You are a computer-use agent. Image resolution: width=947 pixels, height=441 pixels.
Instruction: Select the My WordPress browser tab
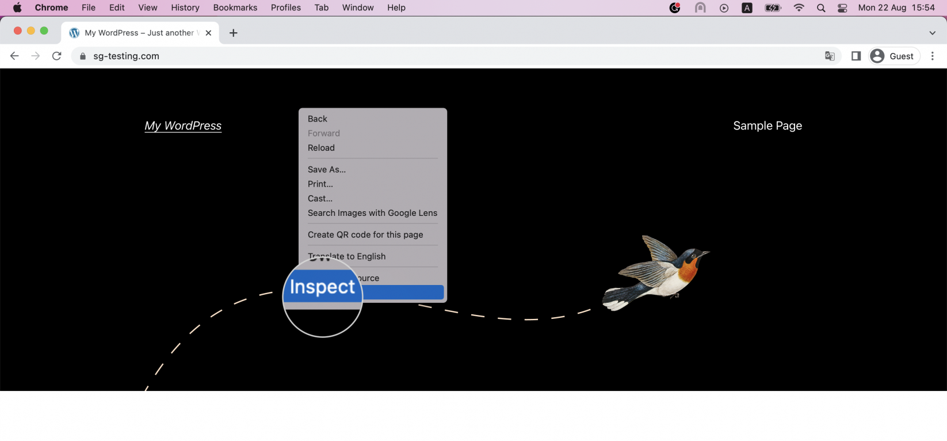pos(141,33)
